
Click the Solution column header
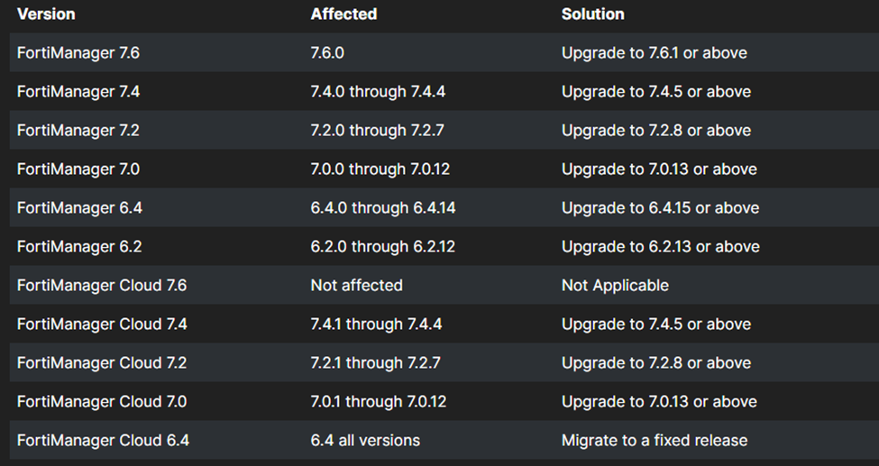point(592,14)
